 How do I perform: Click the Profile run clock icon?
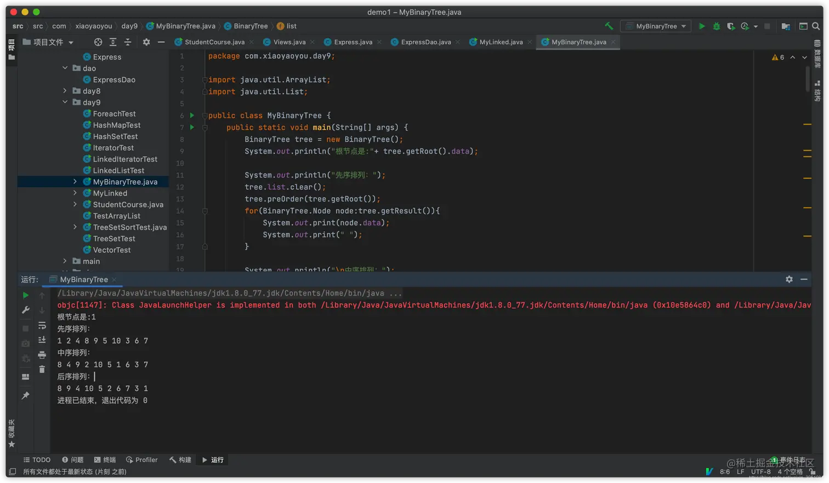[x=745, y=26]
